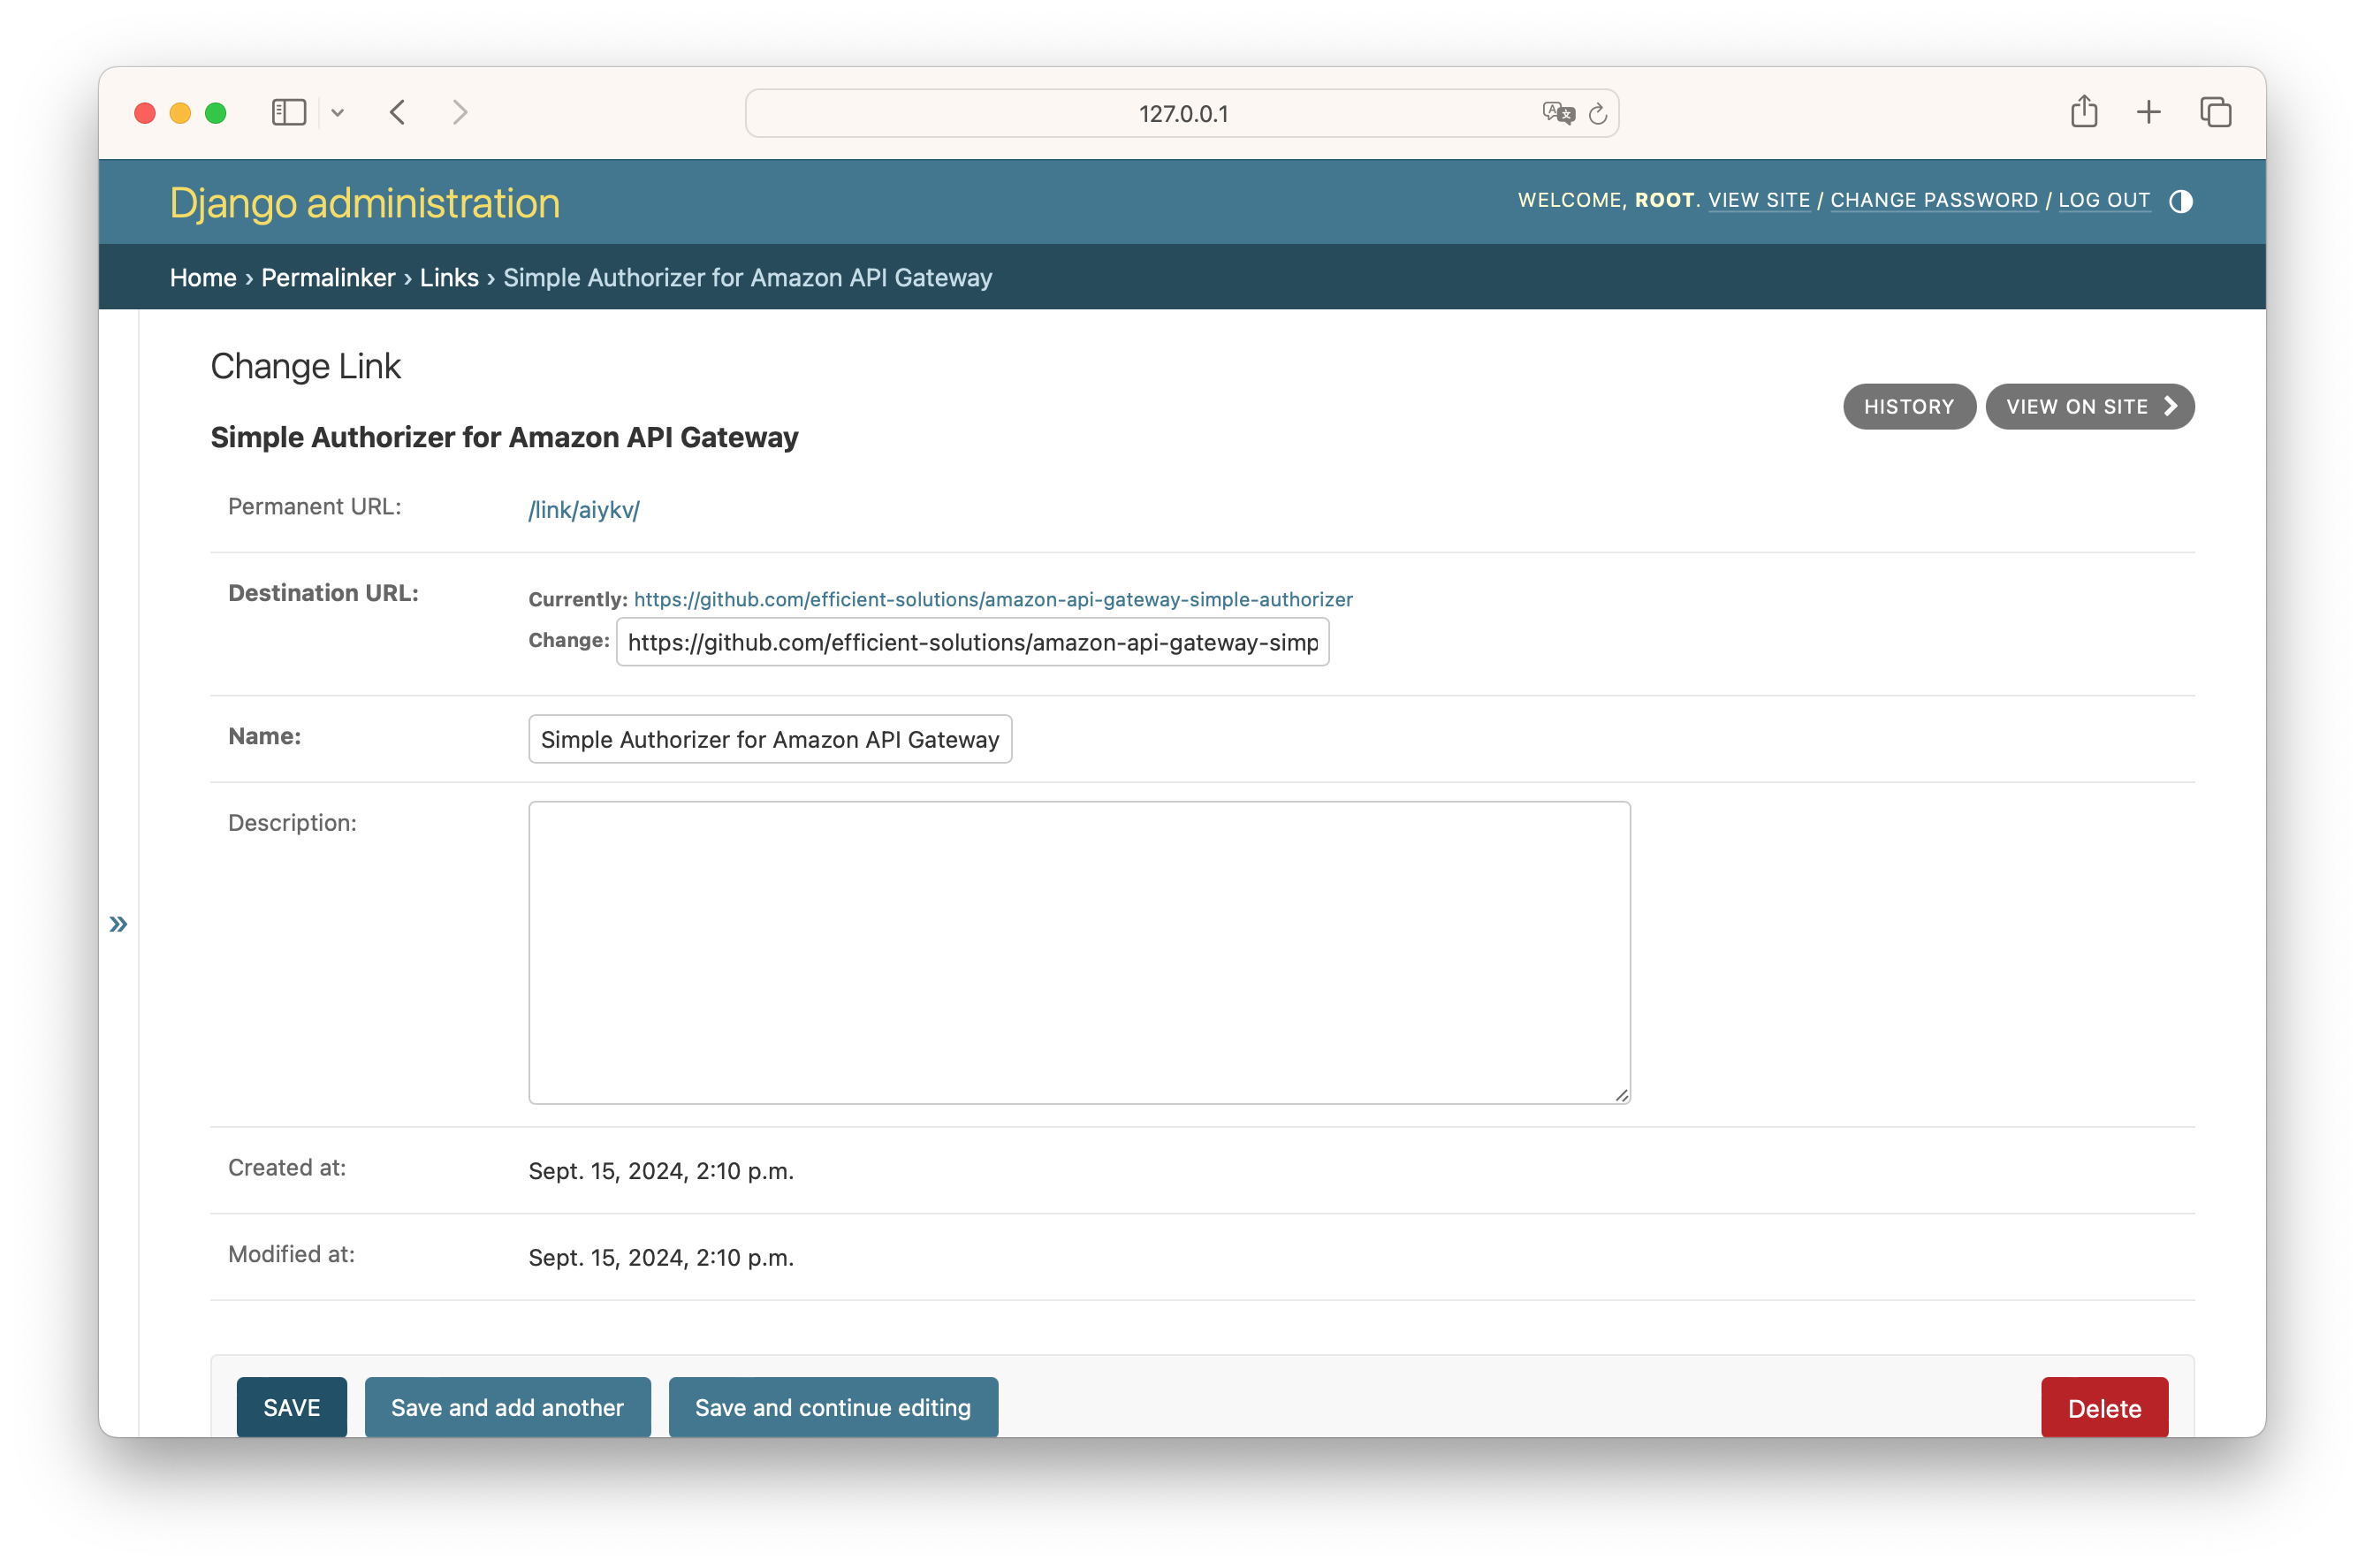Show tab overview icon
This screenshot has width=2365, height=1568.
(x=2215, y=112)
